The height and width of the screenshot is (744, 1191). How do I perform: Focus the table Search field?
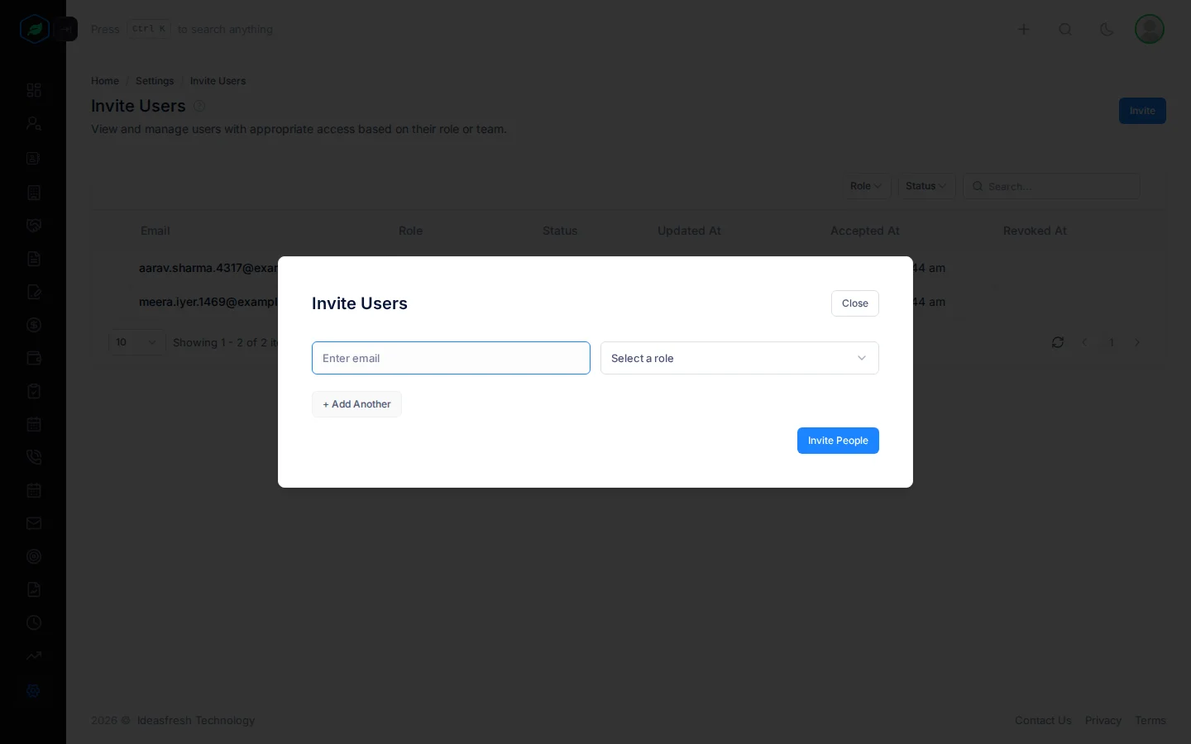click(1051, 186)
